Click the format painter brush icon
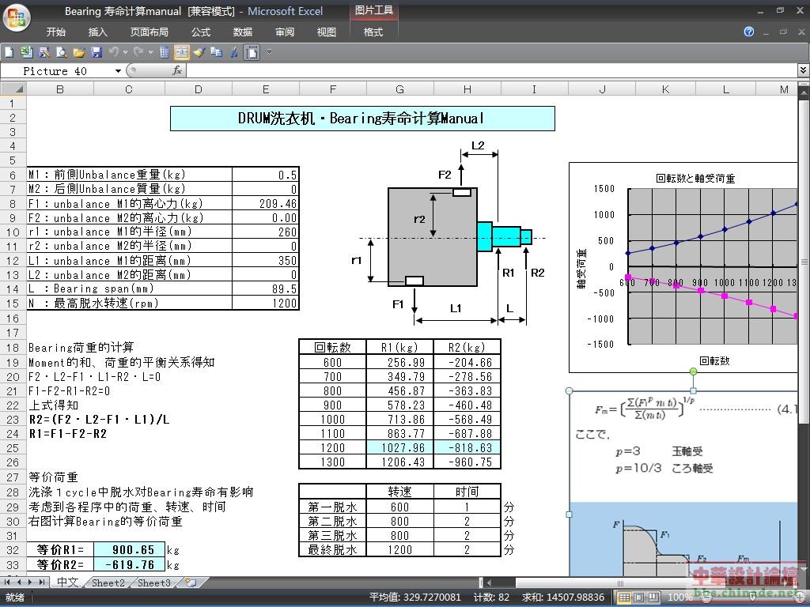Image resolution: width=810 pixels, height=607 pixels. [199, 51]
